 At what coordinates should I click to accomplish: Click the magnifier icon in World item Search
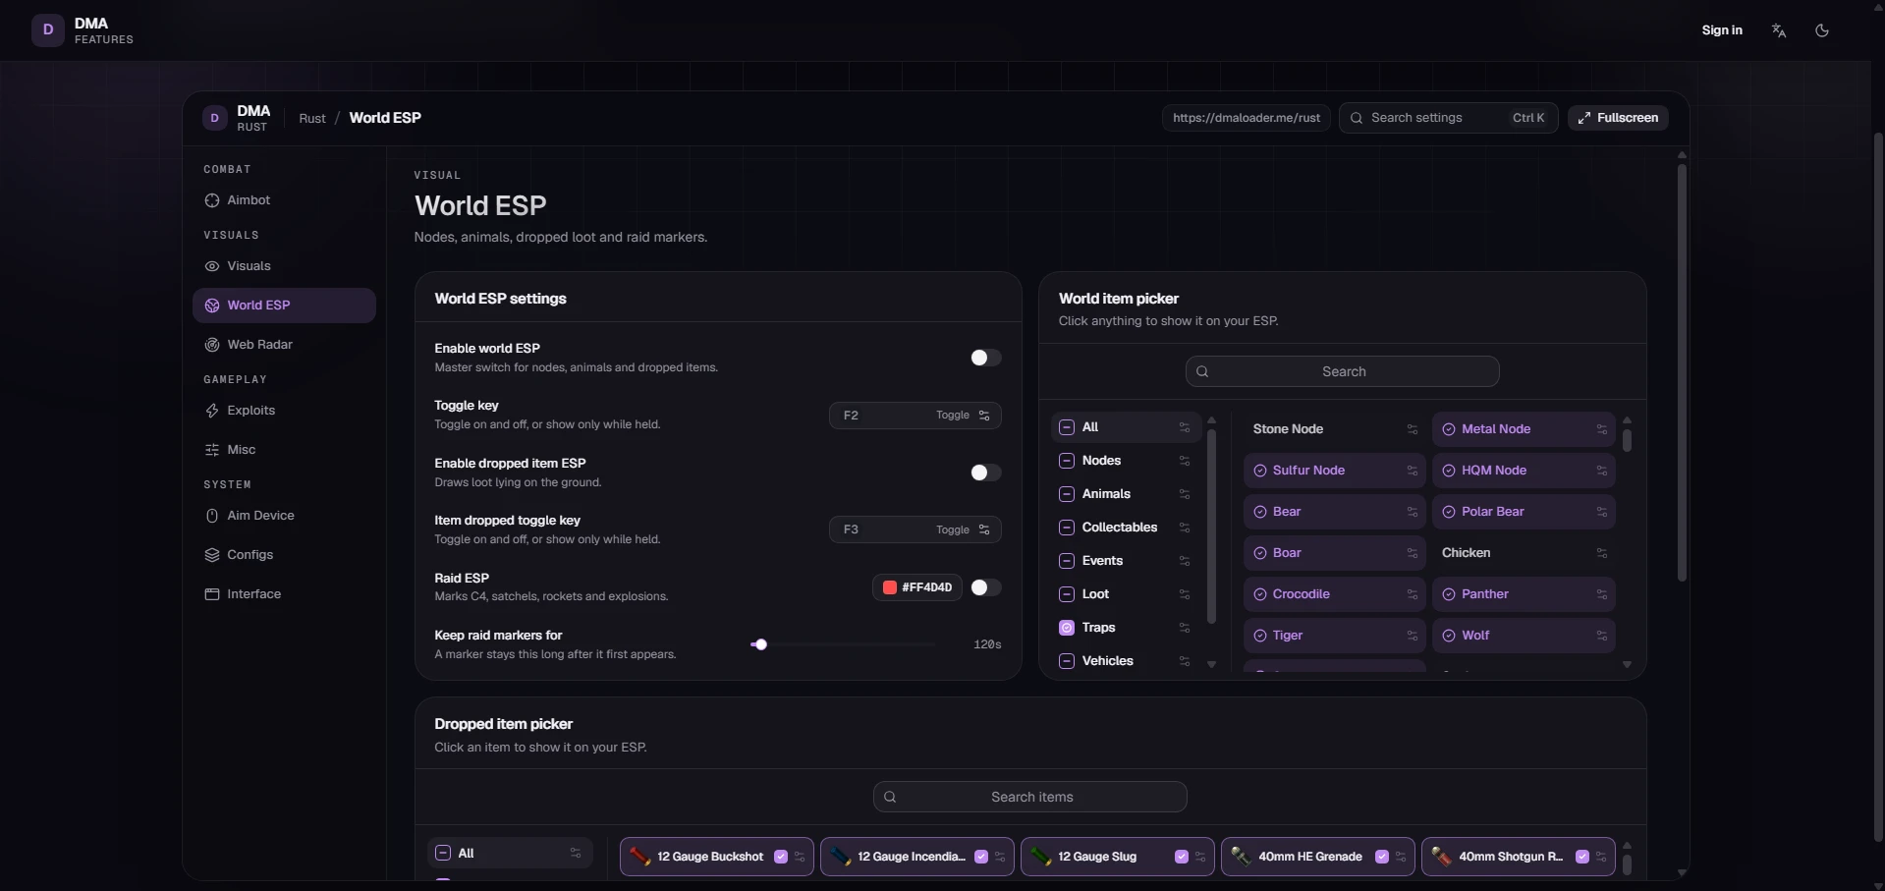coord(1202,371)
